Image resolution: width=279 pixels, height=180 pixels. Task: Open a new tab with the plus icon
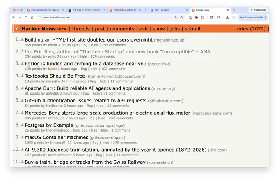(x=234, y=10)
